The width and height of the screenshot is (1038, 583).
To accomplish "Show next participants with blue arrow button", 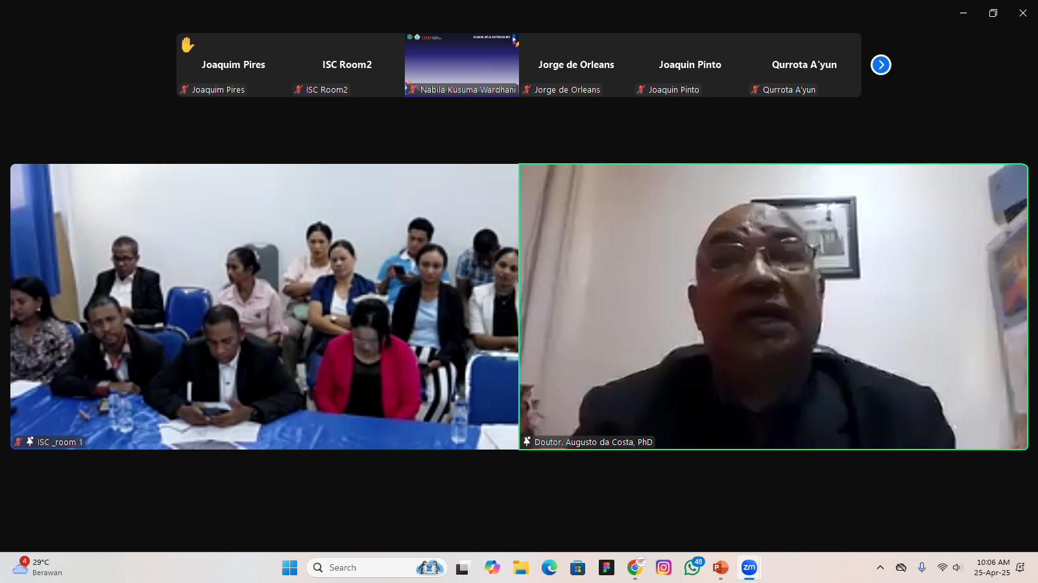I will pos(880,65).
